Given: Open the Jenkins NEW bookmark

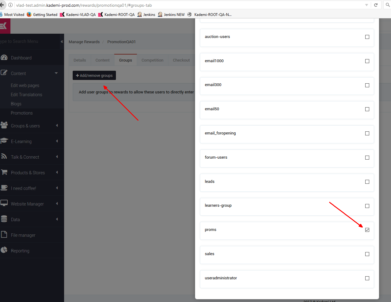Looking at the screenshot, I should pyautogui.click(x=171, y=14).
